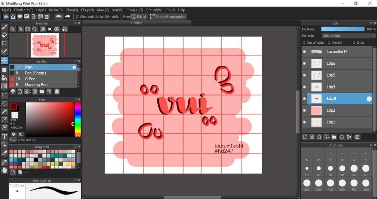Undock the Lớp panel via float icon

(372, 23)
